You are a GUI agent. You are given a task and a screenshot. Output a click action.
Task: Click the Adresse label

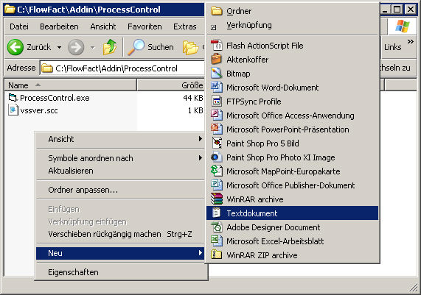21,68
